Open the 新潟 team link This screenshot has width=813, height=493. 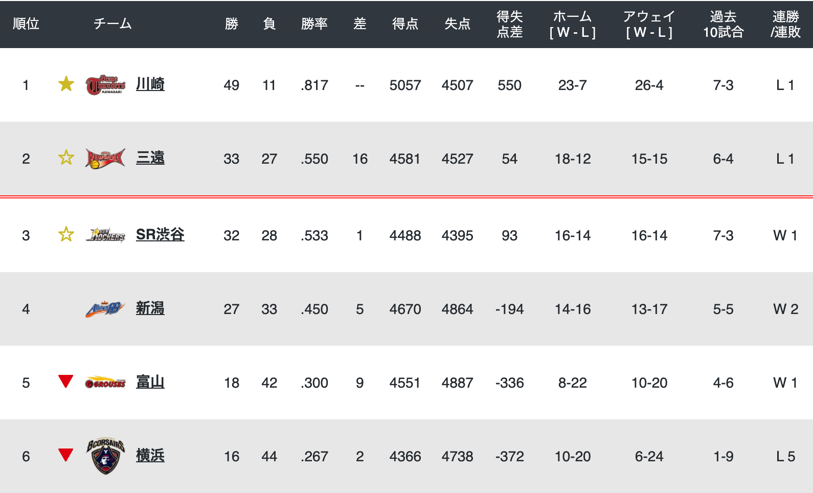[150, 308]
